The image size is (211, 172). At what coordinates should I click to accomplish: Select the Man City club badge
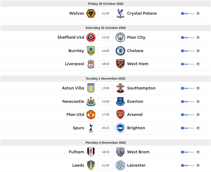120,37
